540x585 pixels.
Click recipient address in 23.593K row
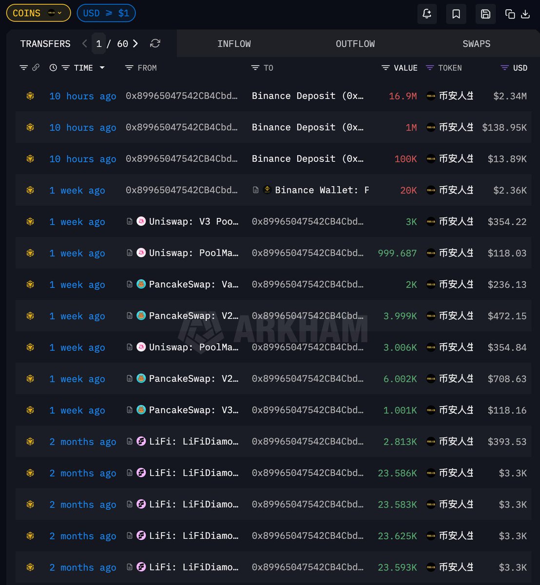click(308, 567)
